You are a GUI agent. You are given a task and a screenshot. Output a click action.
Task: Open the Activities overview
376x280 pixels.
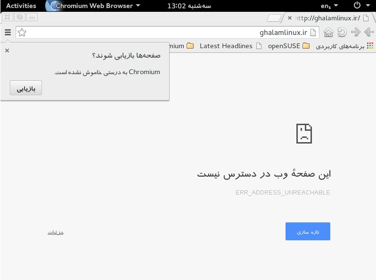point(21,6)
